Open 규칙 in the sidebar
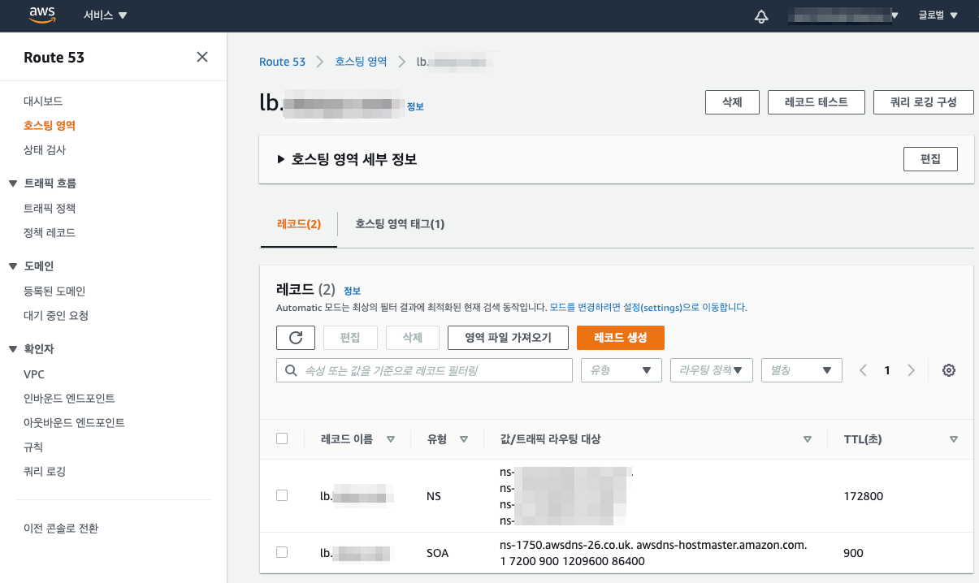The width and height of the screenshot is (979, 583). point(33,447)
